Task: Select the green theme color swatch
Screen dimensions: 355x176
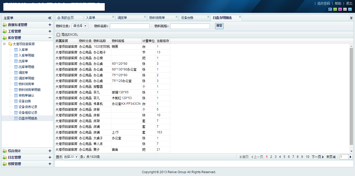Action: click(x=335, y=9)
